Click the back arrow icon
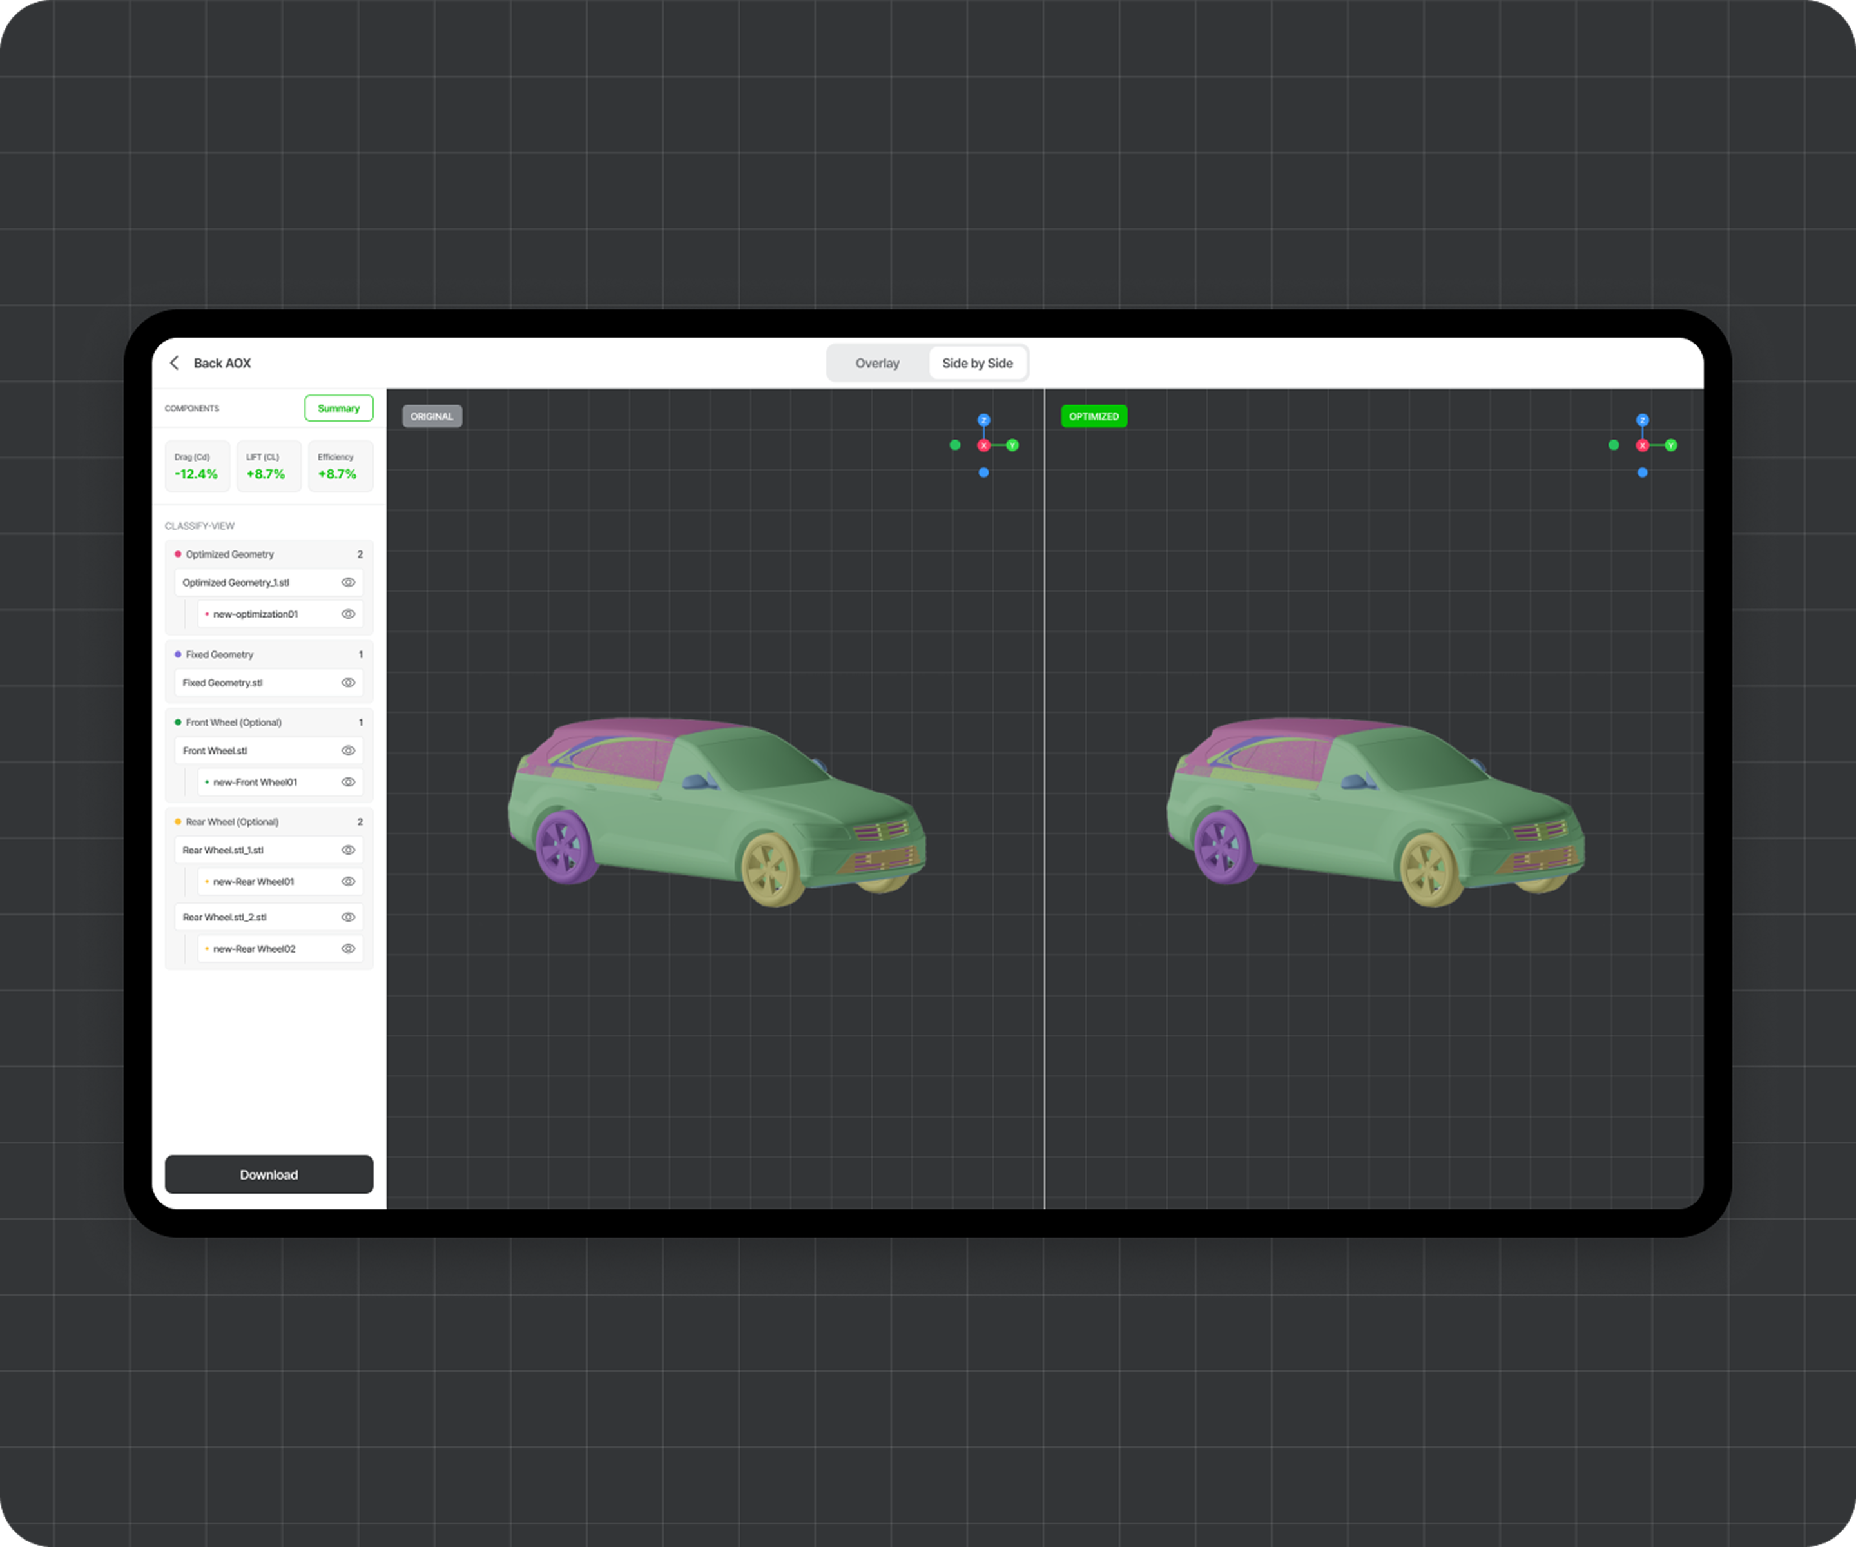 (174, 364)
